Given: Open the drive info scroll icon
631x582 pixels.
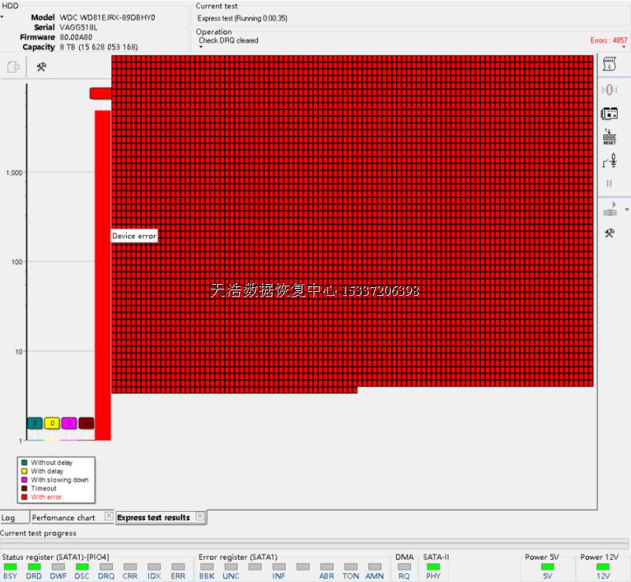Looking at the screenshot, I should click(609, 64).
